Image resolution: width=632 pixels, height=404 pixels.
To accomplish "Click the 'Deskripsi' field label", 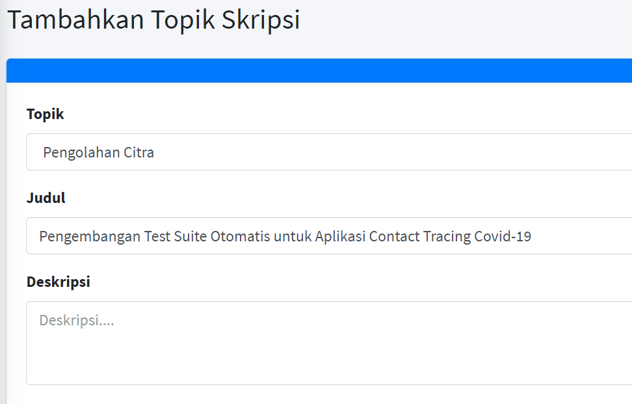I will click(58, 282).
